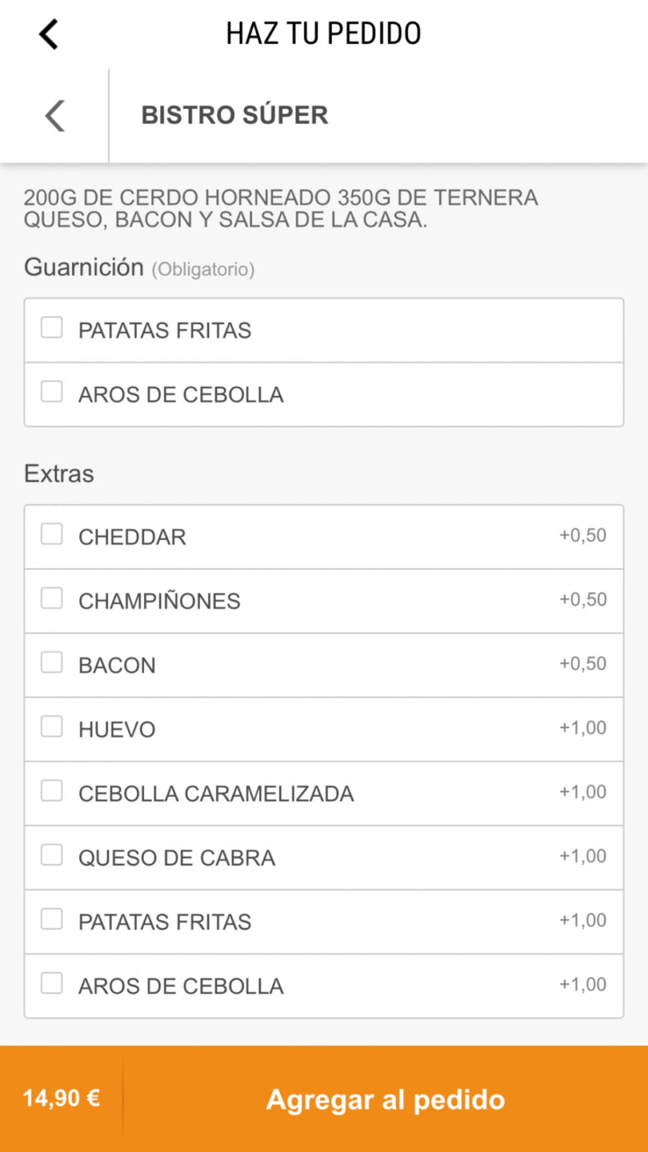Toggle the HUEVO extra checkbox
Screen dimensions: 648x1152
(x=52, y=727)
